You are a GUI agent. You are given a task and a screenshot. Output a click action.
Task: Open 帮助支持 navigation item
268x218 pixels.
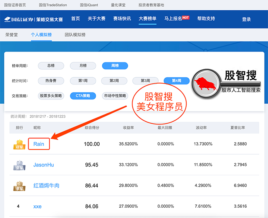coord(206,19)
